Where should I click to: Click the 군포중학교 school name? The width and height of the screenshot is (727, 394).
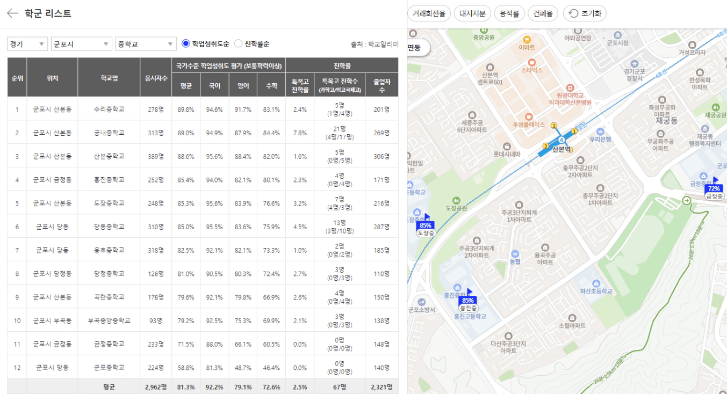coord(109,368)
